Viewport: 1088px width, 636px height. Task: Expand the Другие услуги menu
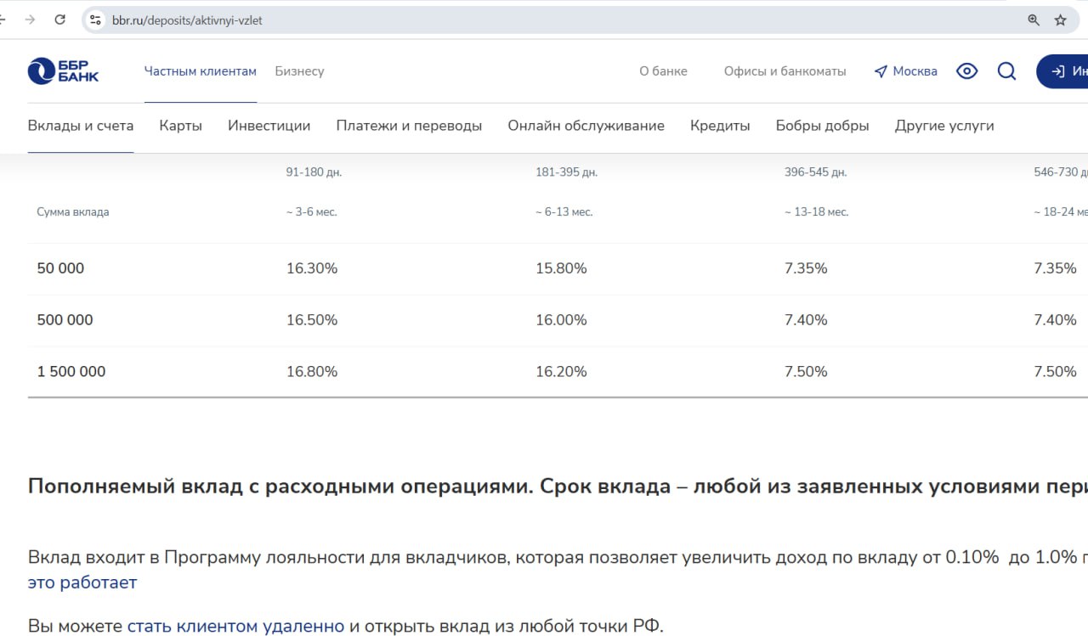943,126
